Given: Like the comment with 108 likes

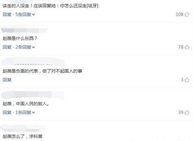Looking at the screenshot, I should [187, 14].
